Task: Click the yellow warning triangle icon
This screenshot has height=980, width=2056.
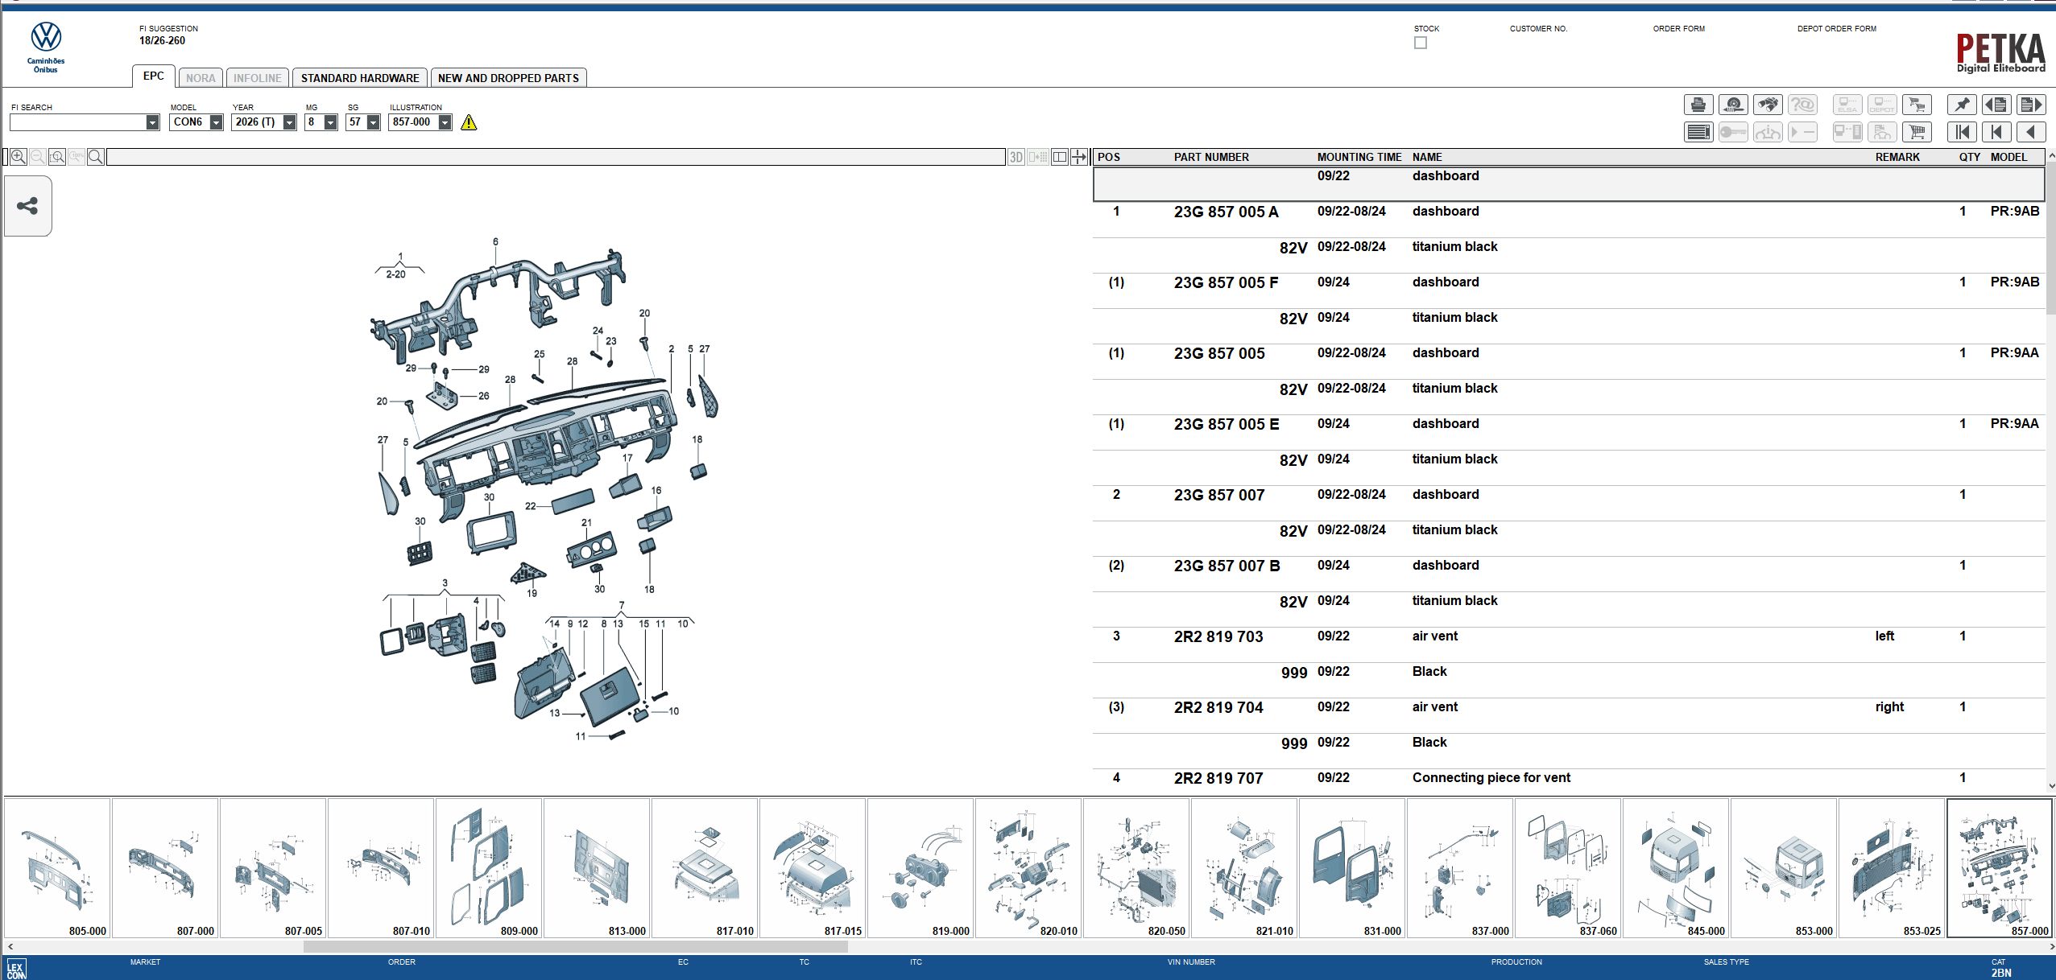Action: 469,122
